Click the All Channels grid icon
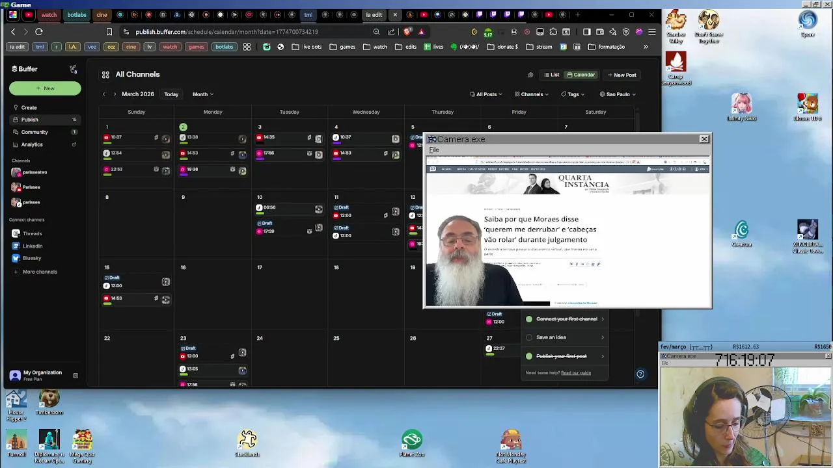The image size is (833, 468). (105, 75)
